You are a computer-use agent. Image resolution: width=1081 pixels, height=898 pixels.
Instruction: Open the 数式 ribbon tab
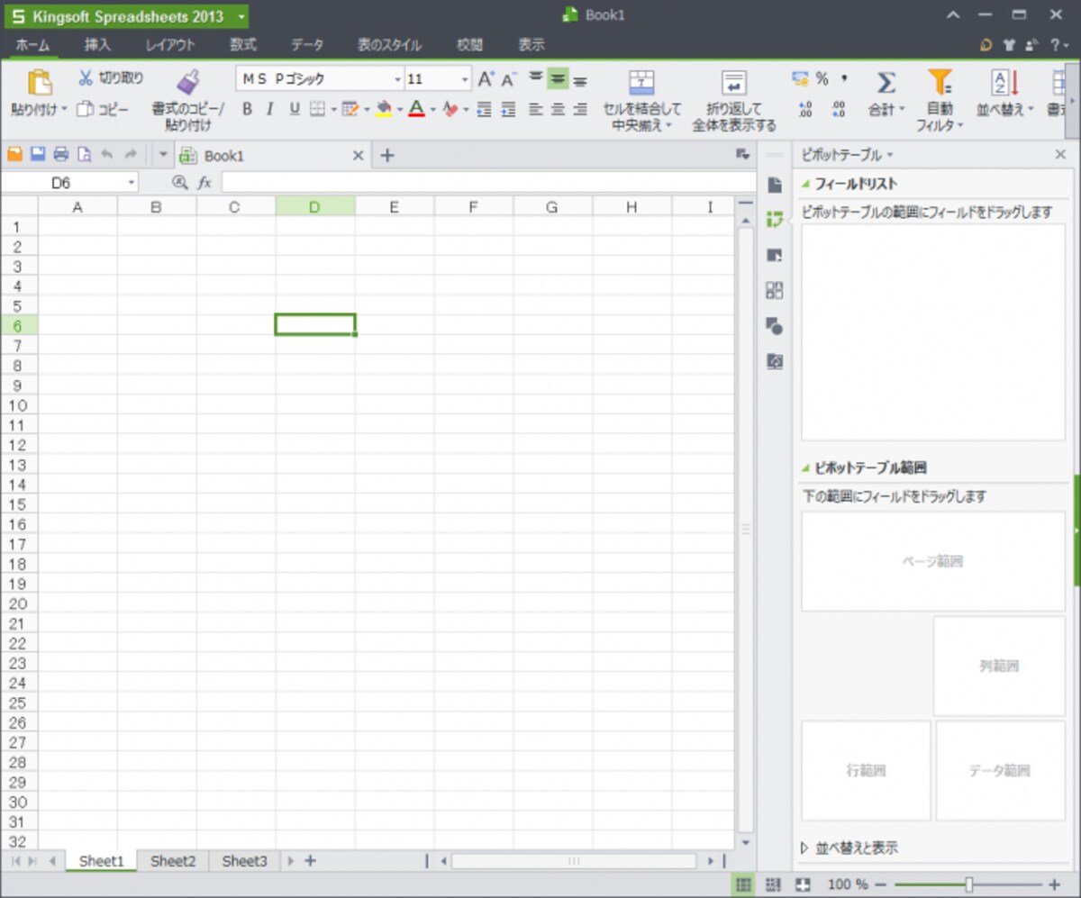[x=243, y=44]
